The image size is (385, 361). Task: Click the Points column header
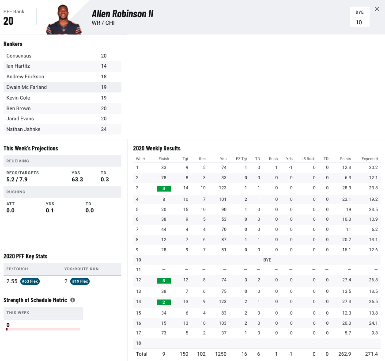pos(345,159)
